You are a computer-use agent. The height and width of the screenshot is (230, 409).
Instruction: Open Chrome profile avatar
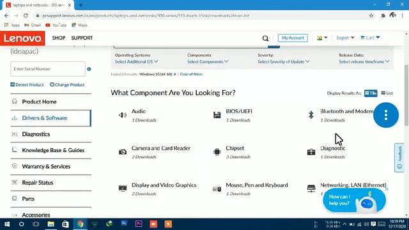click(392, 15)
